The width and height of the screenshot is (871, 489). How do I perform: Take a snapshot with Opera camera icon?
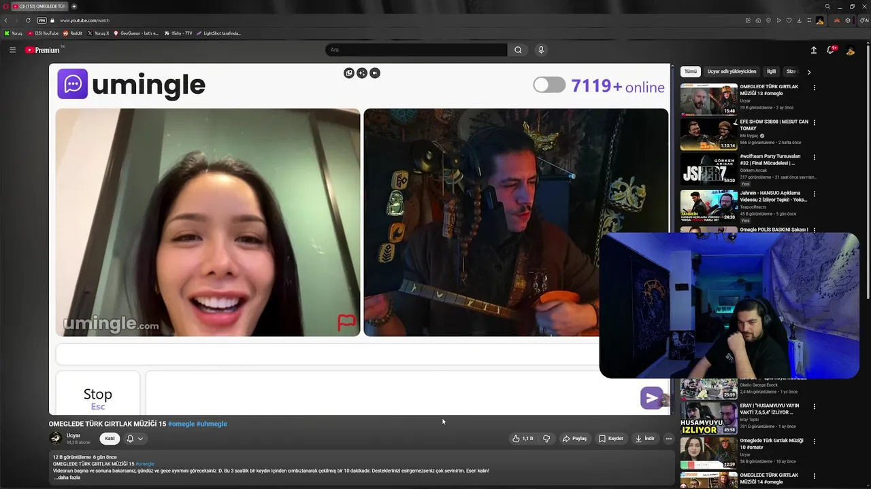click(x=758, y=20)
